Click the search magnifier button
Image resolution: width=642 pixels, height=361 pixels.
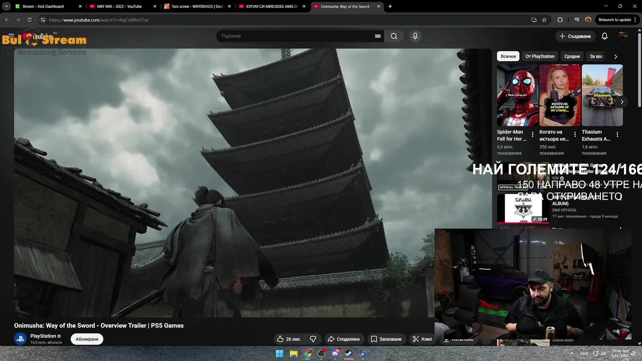pyautogui.click(x=394, y=36)
